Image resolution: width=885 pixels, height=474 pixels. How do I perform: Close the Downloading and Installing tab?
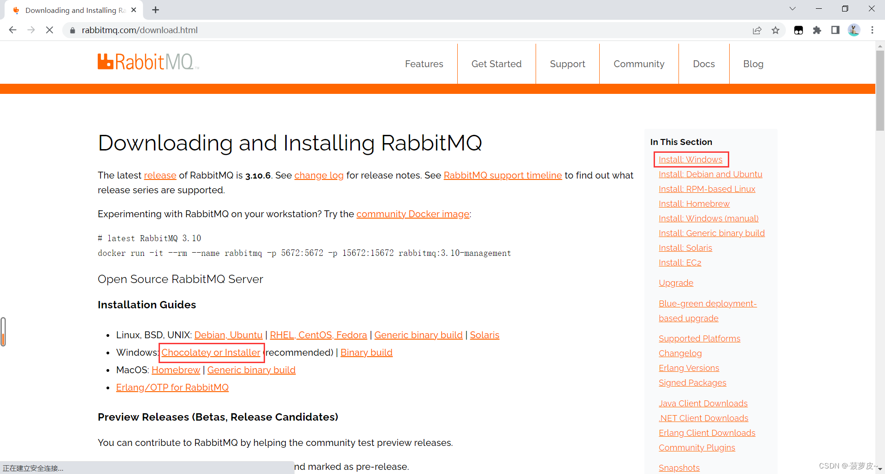click(134, 10)
